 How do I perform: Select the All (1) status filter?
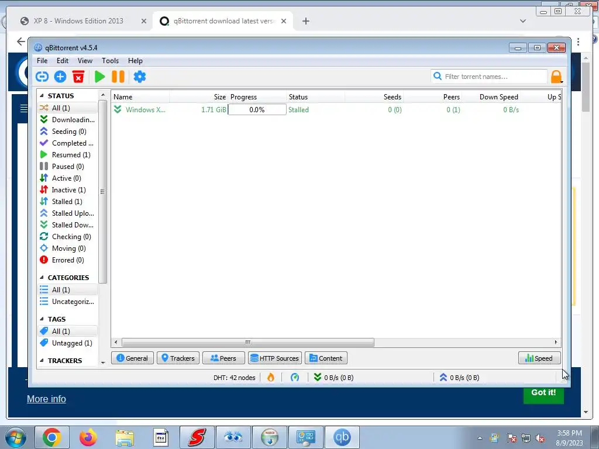(x=68, y=108)
